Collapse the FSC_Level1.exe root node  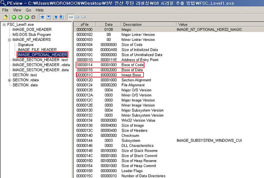tap(4, 25)
